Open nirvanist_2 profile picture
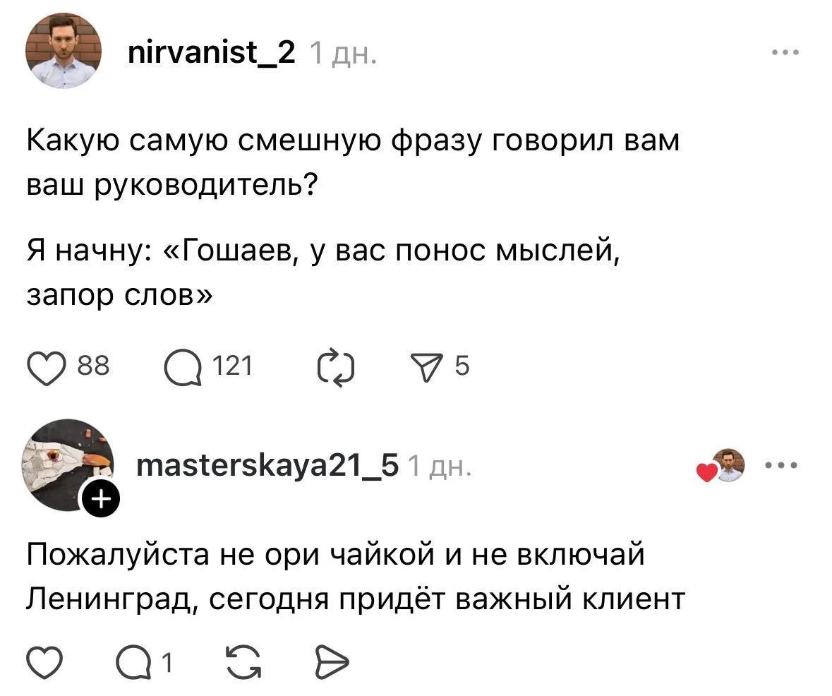Screen dimensions: 832x696 [64, 51]
